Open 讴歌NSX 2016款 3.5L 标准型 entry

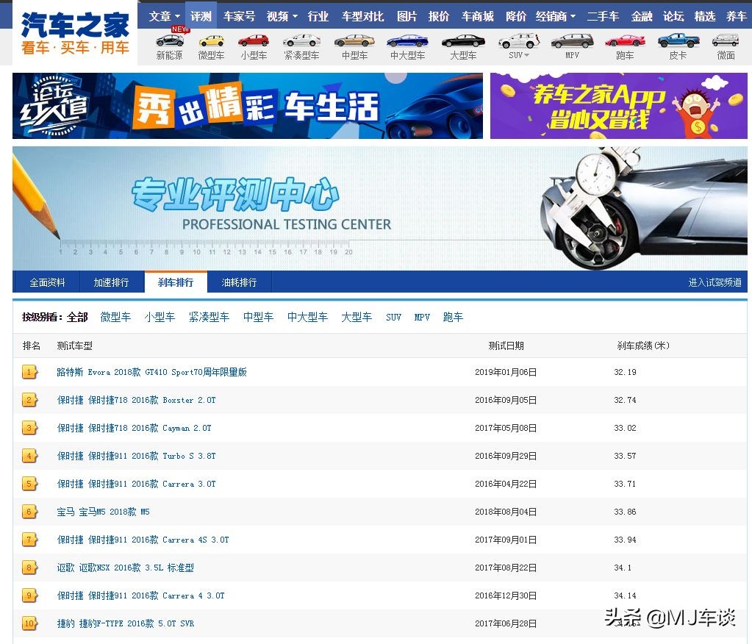click(x=125, y=568)
